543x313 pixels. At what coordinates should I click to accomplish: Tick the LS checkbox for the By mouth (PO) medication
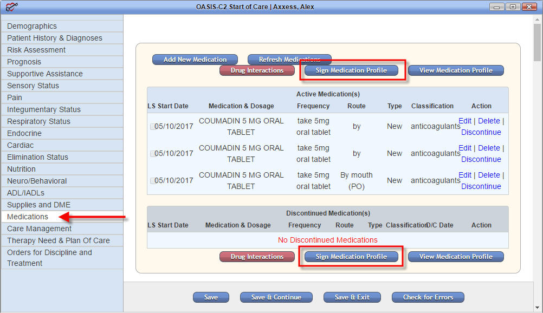coord(153,181)
